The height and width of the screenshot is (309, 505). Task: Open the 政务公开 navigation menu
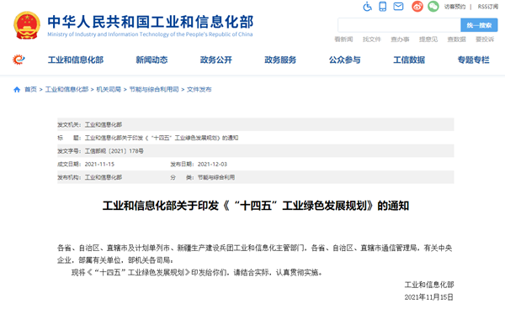click(216, 60)
